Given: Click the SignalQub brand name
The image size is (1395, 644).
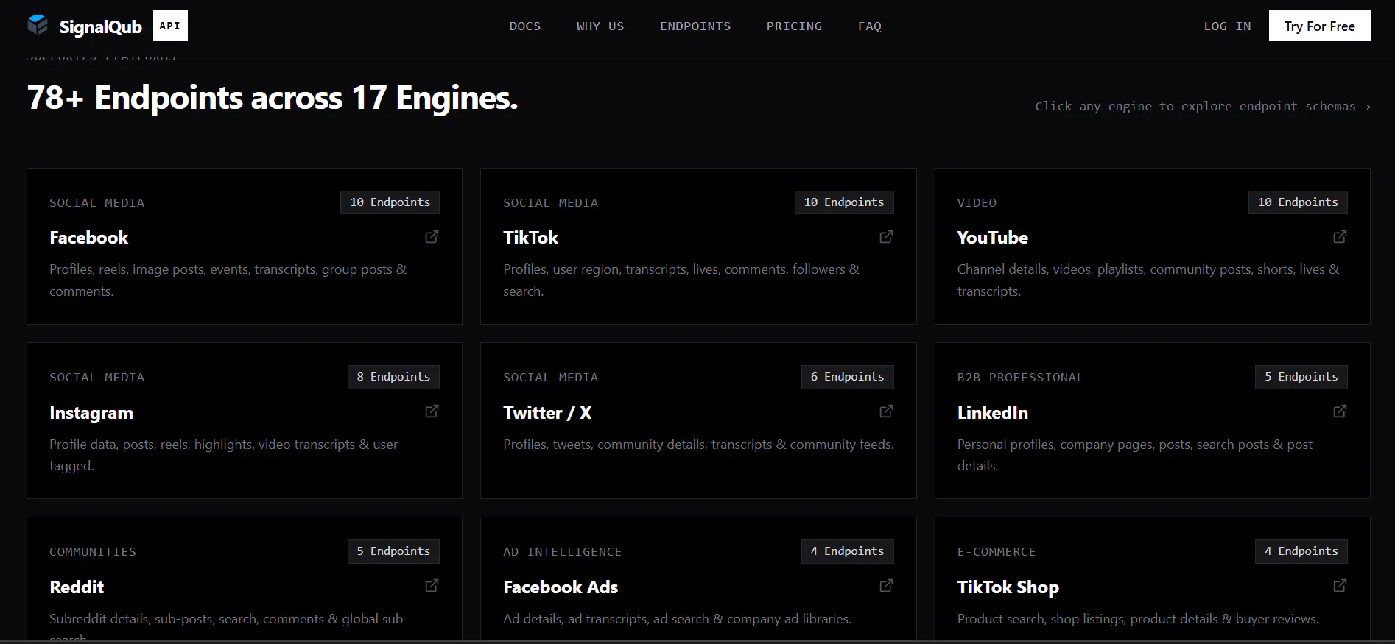Looking at the screenshot, I should [100, 27].
